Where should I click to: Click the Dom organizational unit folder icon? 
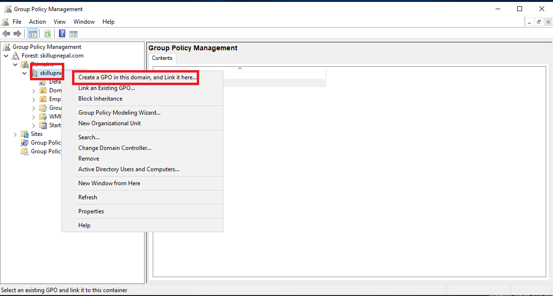43,90
